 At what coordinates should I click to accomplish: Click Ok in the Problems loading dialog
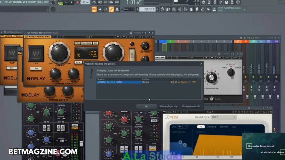pos(146,106)
